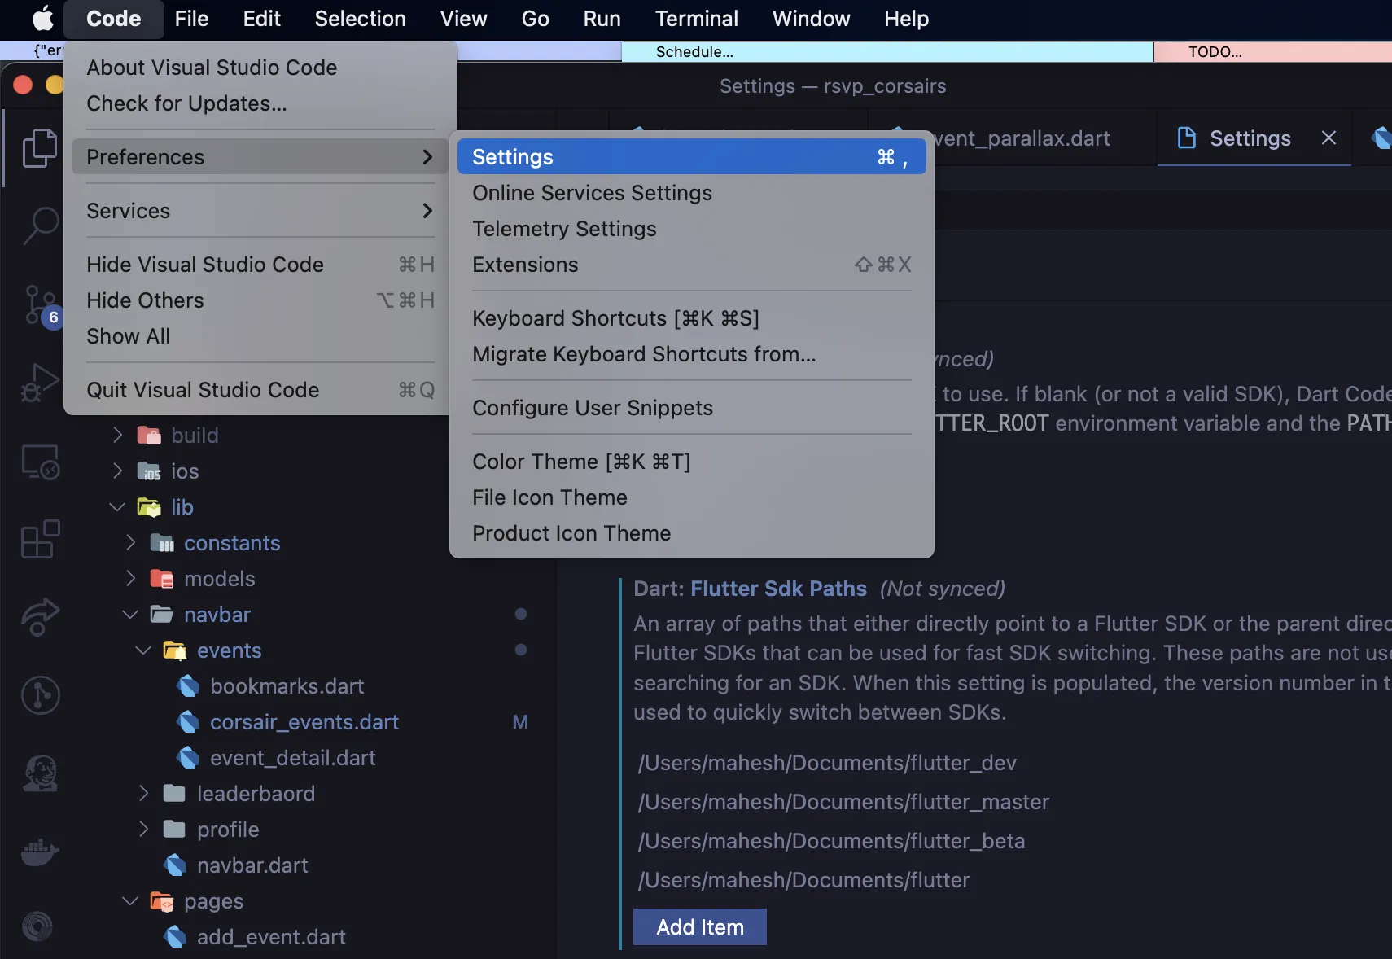Open the Explorer view in the activity bar
1392x959 pixels.
39,148
